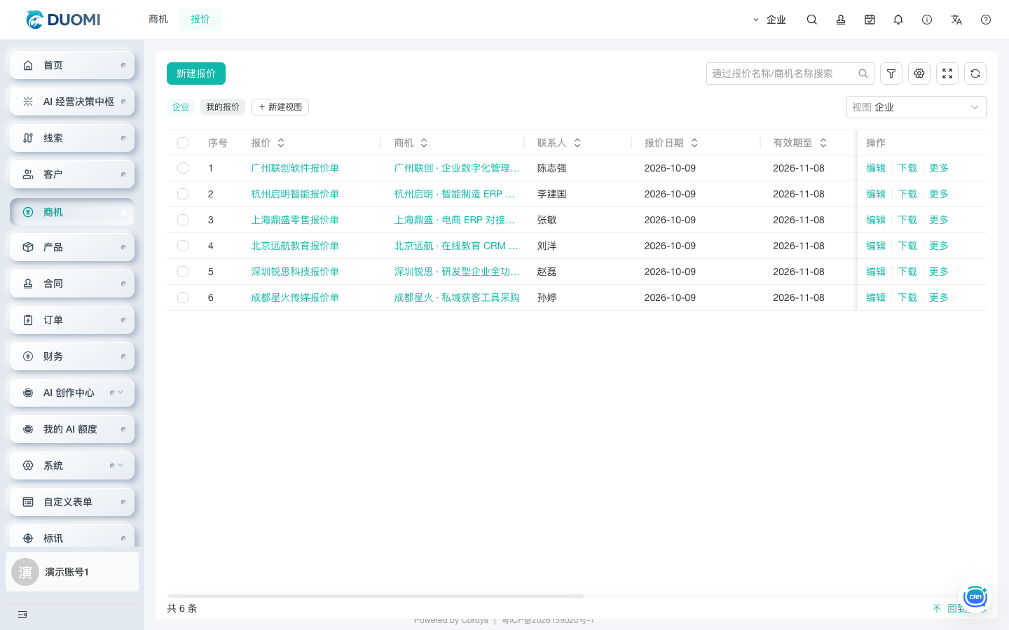Click the horizontal scrollbar under the table

coord(376,596)
